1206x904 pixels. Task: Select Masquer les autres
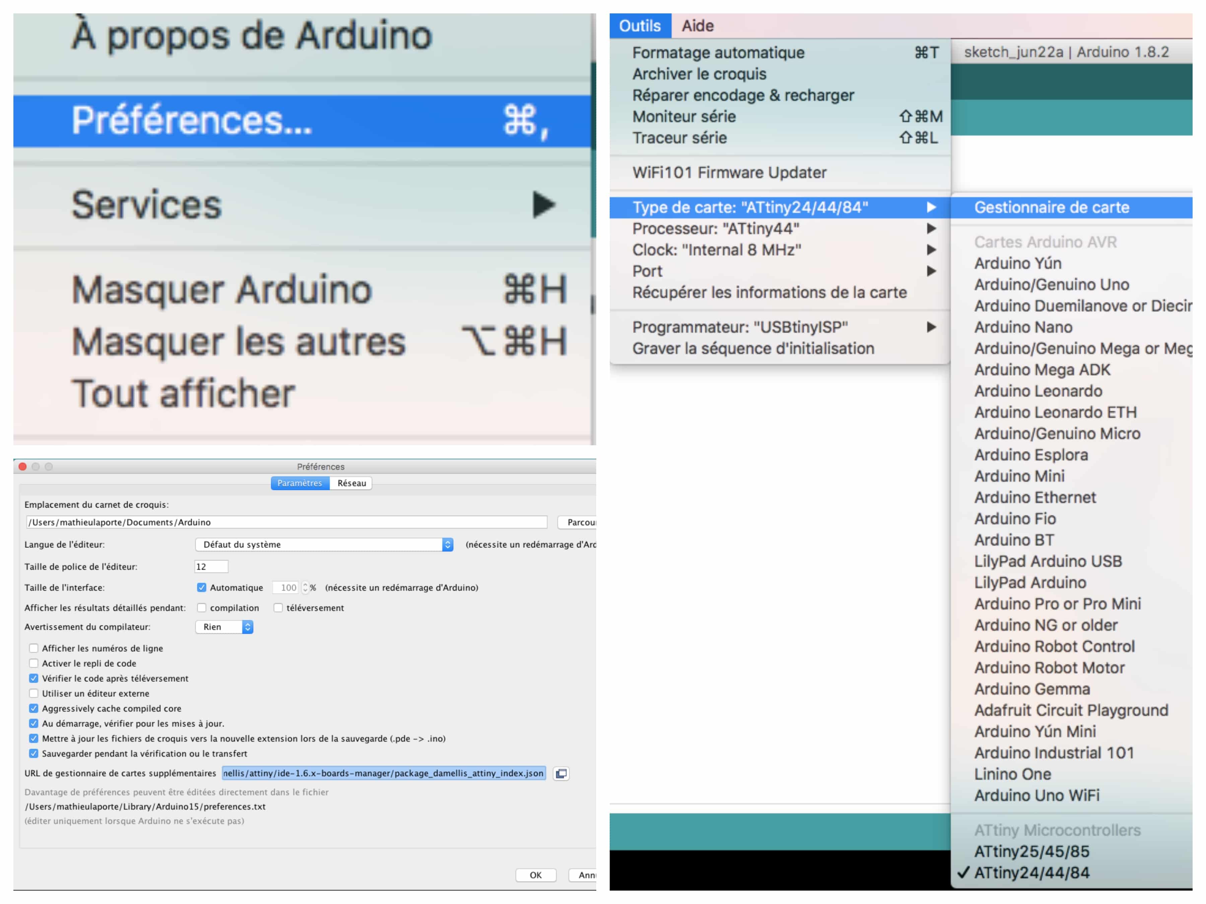click(x=302, y=342)
